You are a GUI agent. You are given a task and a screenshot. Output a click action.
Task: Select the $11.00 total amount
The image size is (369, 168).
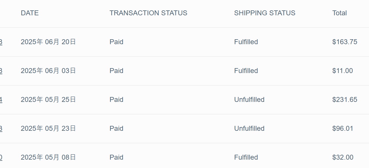click(342, 71)
